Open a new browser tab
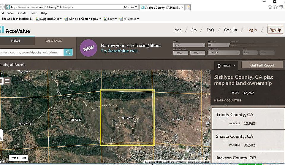This screenshot has width=285, height=165. pyautogui.click(x=188, y=8)
